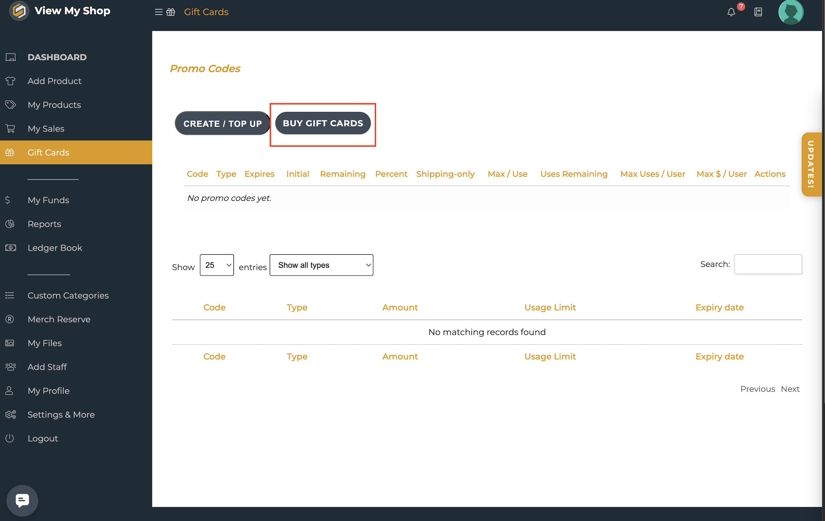This screenshot has width=825, height=521.
Task: Select Reports in the sidebar
Action: (x=44, y=224)
